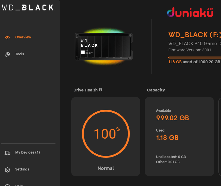Open the Settings label in the sidebar
Viewport: 221px width, 186px height.
[22, 169]
